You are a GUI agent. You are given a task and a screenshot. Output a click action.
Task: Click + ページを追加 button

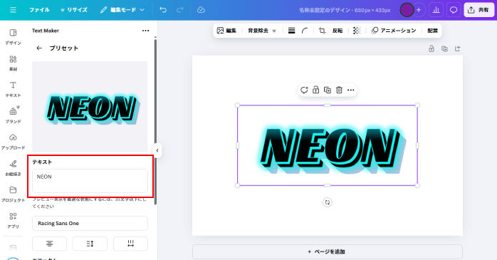coord(328,251)
